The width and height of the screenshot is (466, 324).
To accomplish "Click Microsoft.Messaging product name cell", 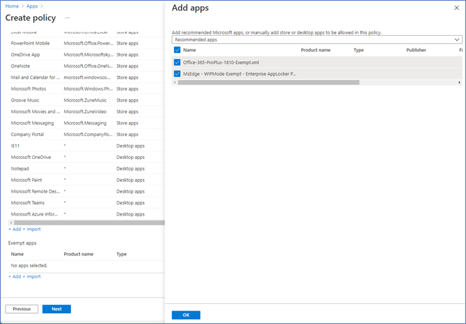I will click(85, 123).
